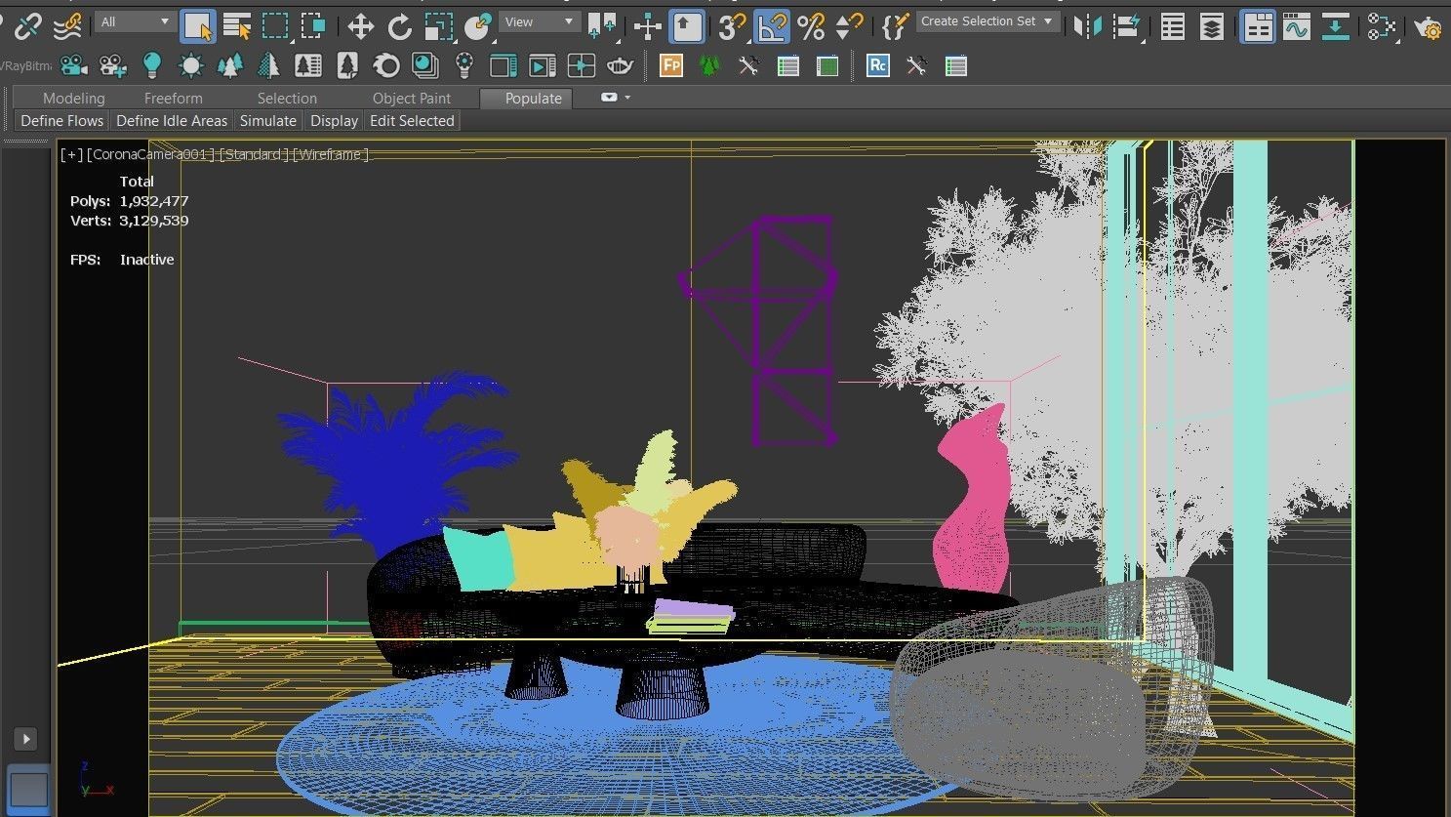This screenshot has height=817, width=1451.
Task: Click the Edit Selected panel button
Action: [x=412, y=121]
